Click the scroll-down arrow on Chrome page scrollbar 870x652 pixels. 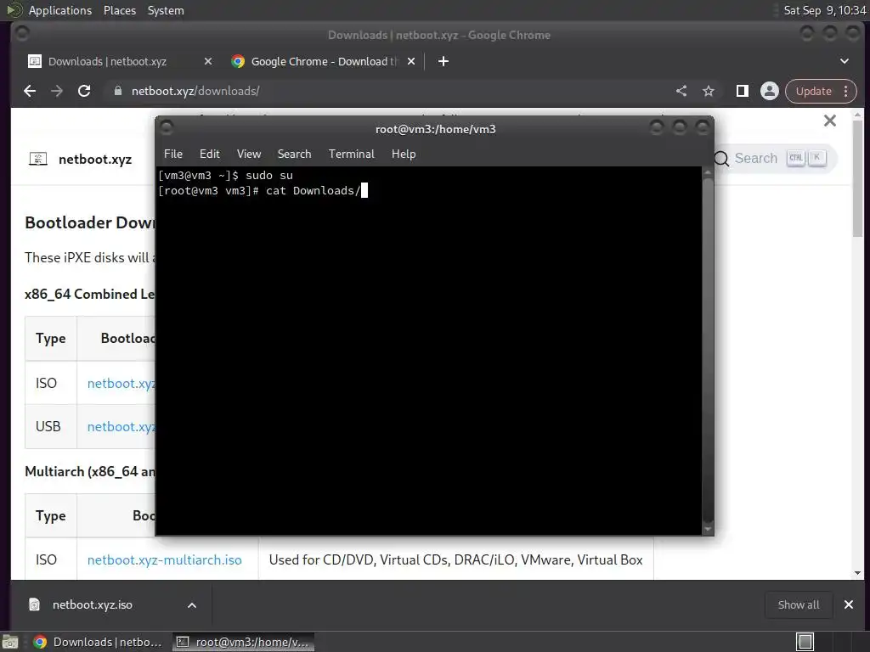point(858,573)
